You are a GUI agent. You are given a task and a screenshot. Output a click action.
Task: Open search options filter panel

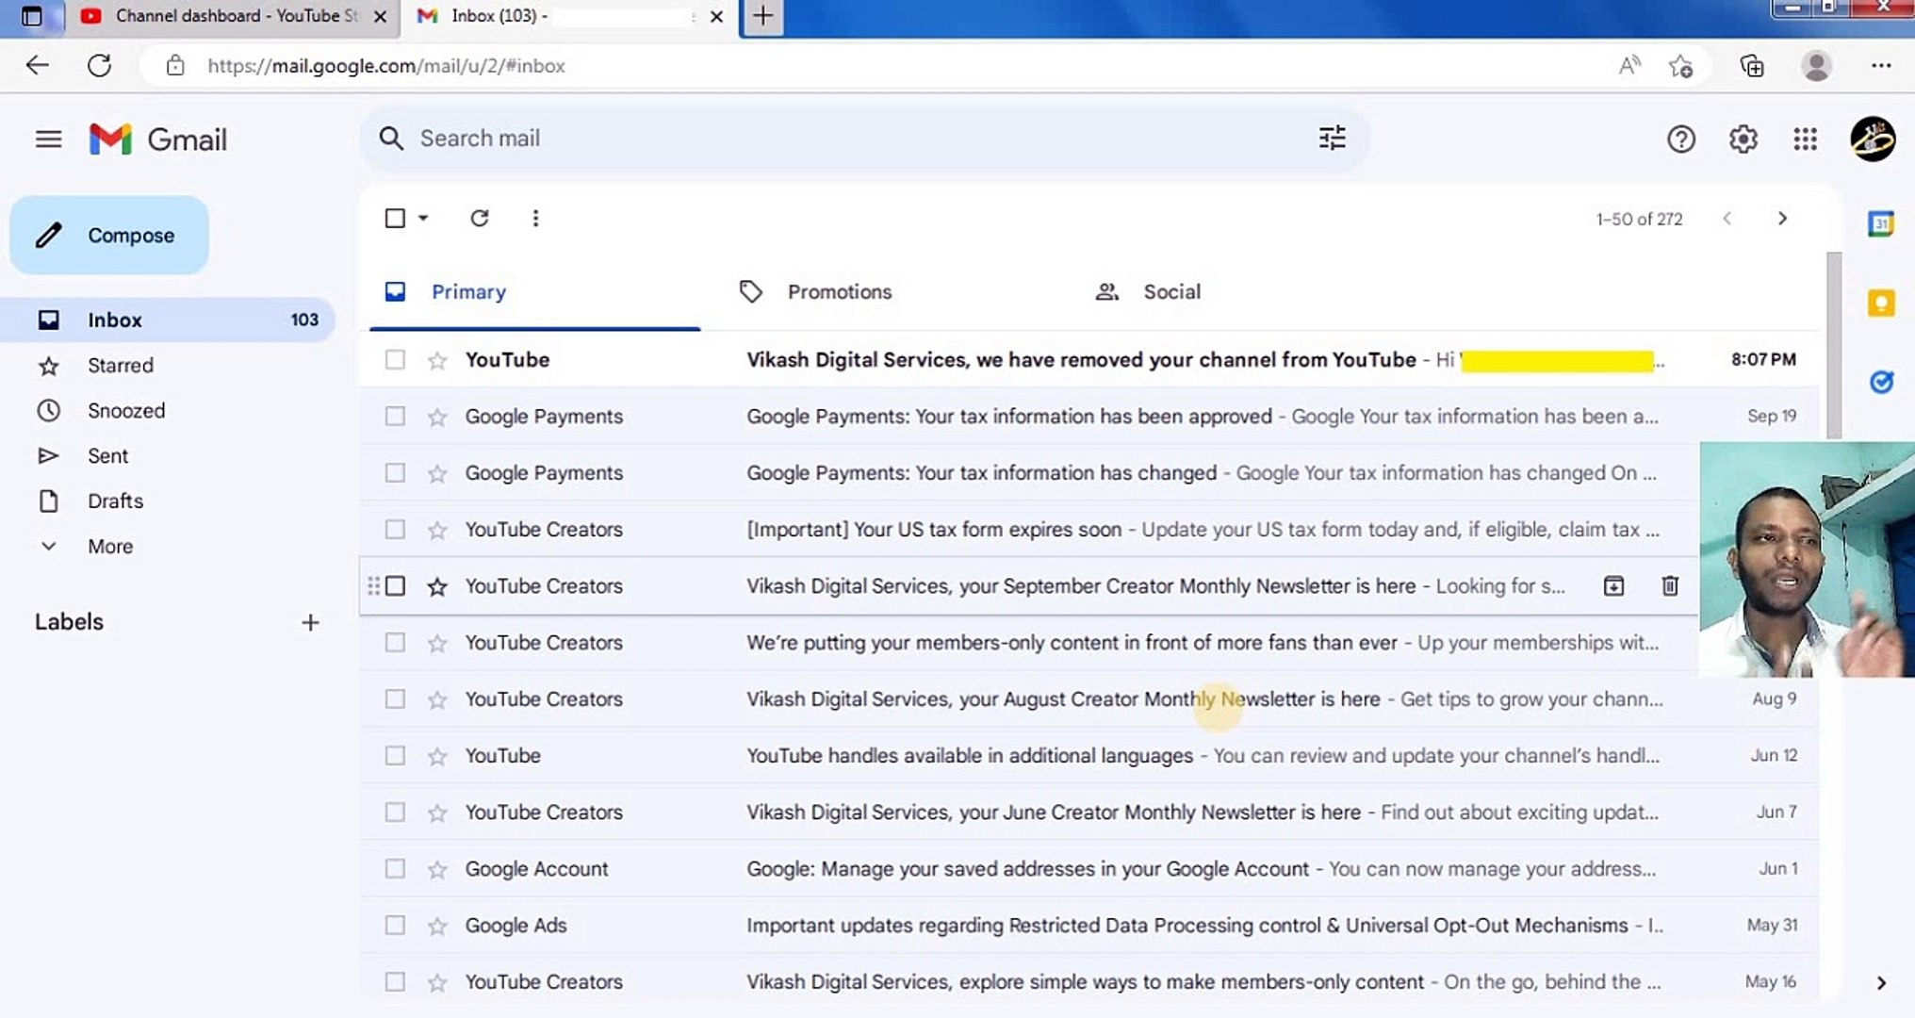tap(1332, 139)
